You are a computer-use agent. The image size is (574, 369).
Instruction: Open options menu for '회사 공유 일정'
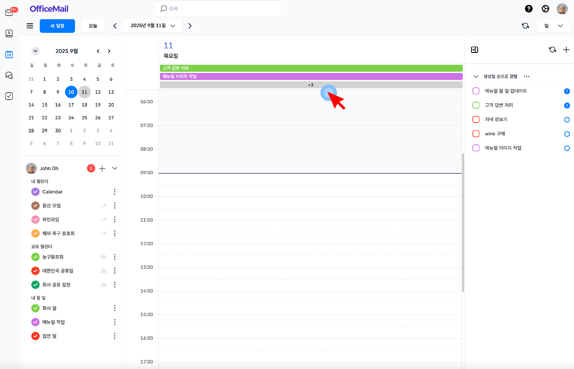tap(114, 285)
